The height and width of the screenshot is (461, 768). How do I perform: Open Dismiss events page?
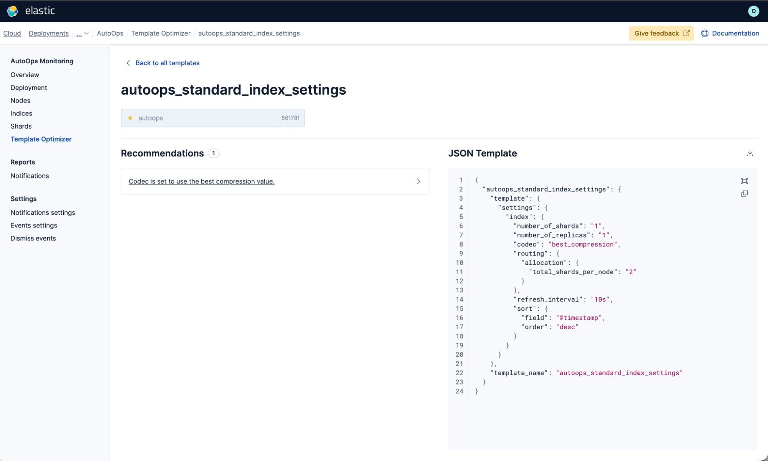[33, 239]
